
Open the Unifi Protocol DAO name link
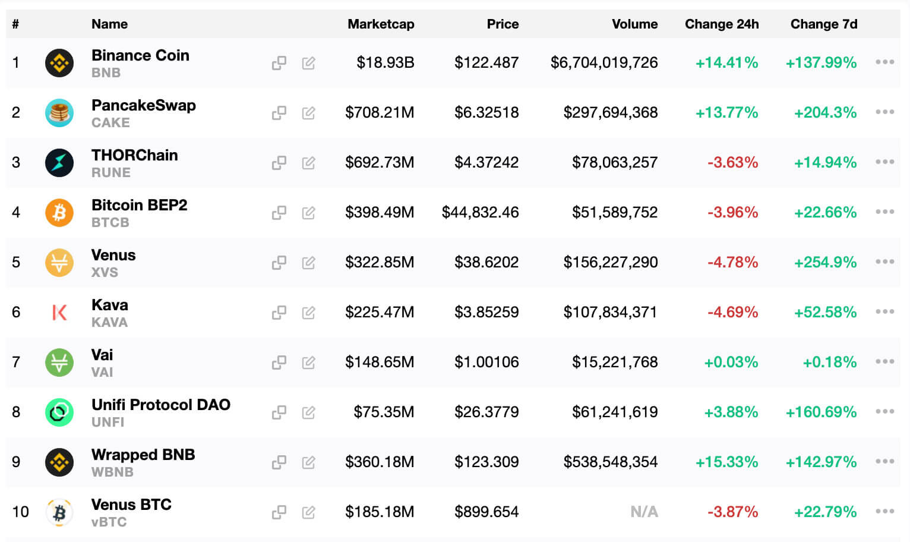pyautogui.click(x=160, y=405)
